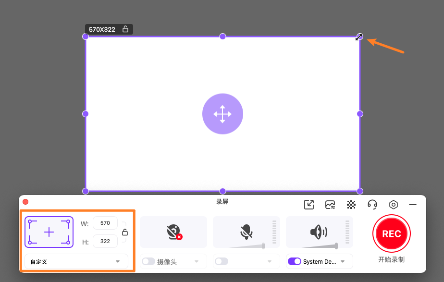Expand the 摄像头 camera device dropdown
This screenshot has width=444, height=282.
[x=197, y=261]
